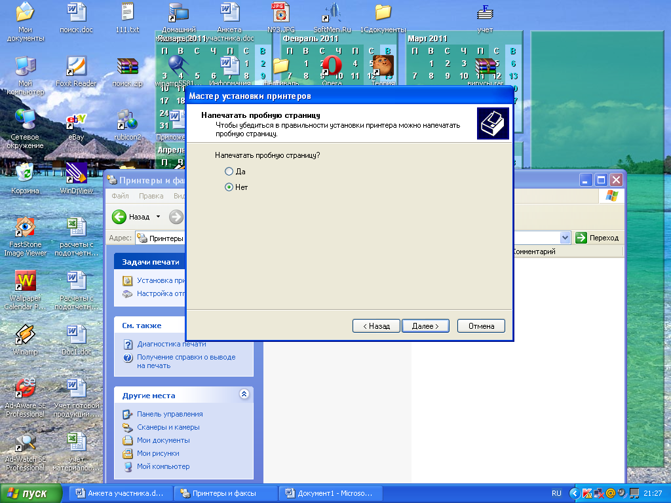Open the 'пуск' Start button
This screenshot has height=503, width=671.
(31, 493)
